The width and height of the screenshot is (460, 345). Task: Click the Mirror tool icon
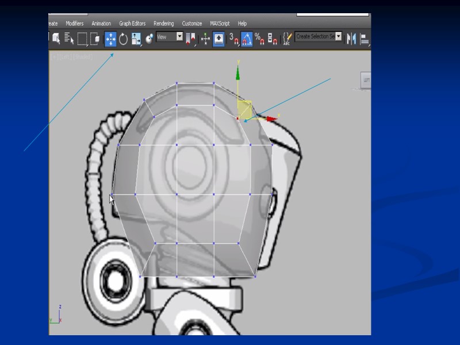(x=351, y=39)
